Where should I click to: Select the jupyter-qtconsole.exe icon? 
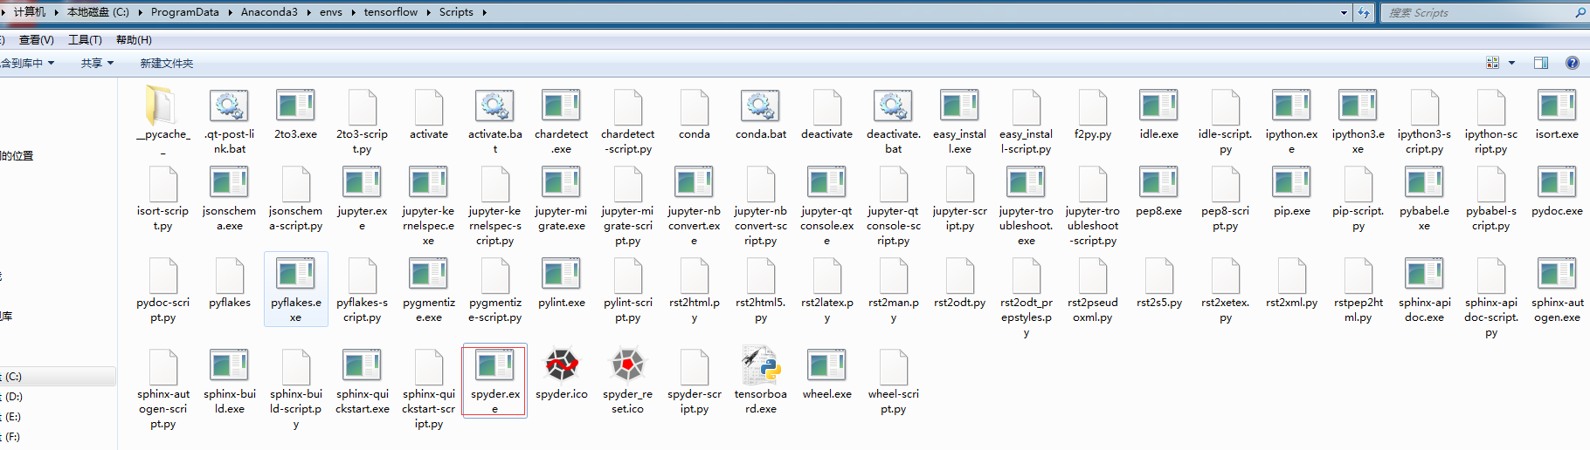[826, 183]
